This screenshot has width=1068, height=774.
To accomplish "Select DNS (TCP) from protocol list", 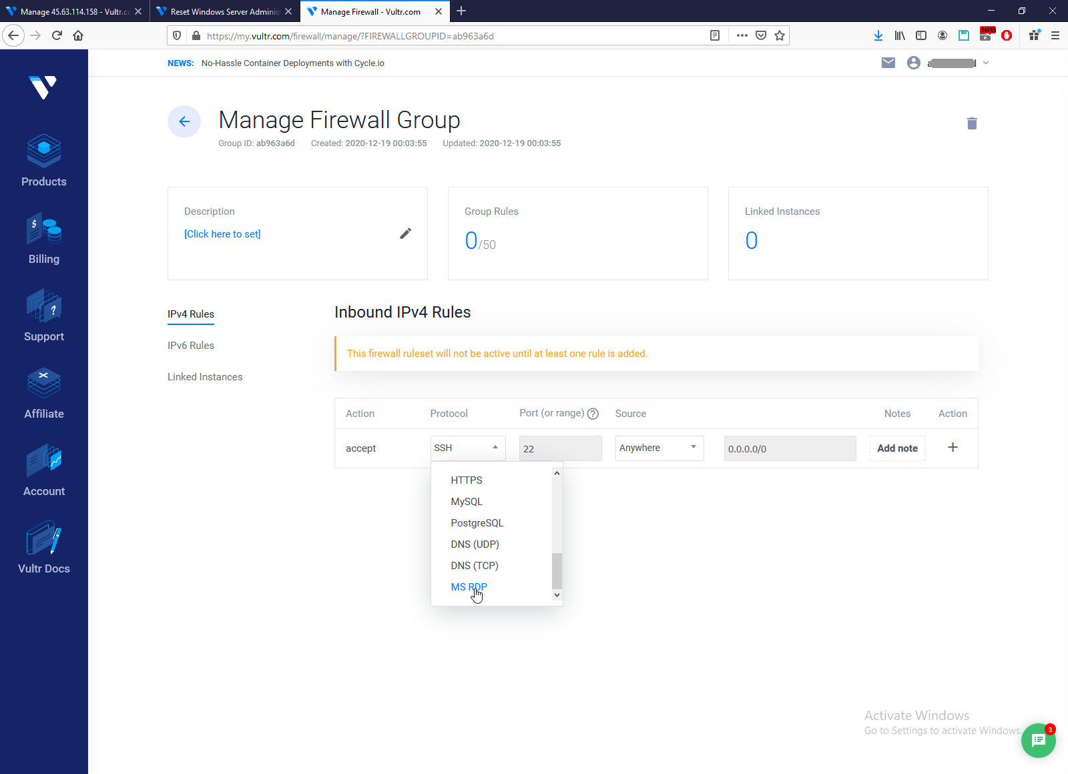I will click(475, 566).
